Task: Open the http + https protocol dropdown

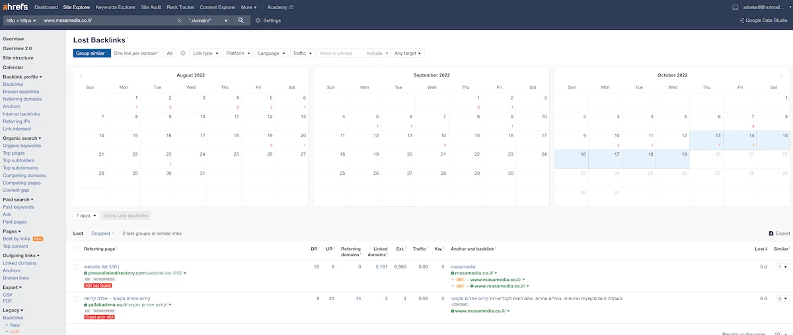Action: (x=21, y=20)
